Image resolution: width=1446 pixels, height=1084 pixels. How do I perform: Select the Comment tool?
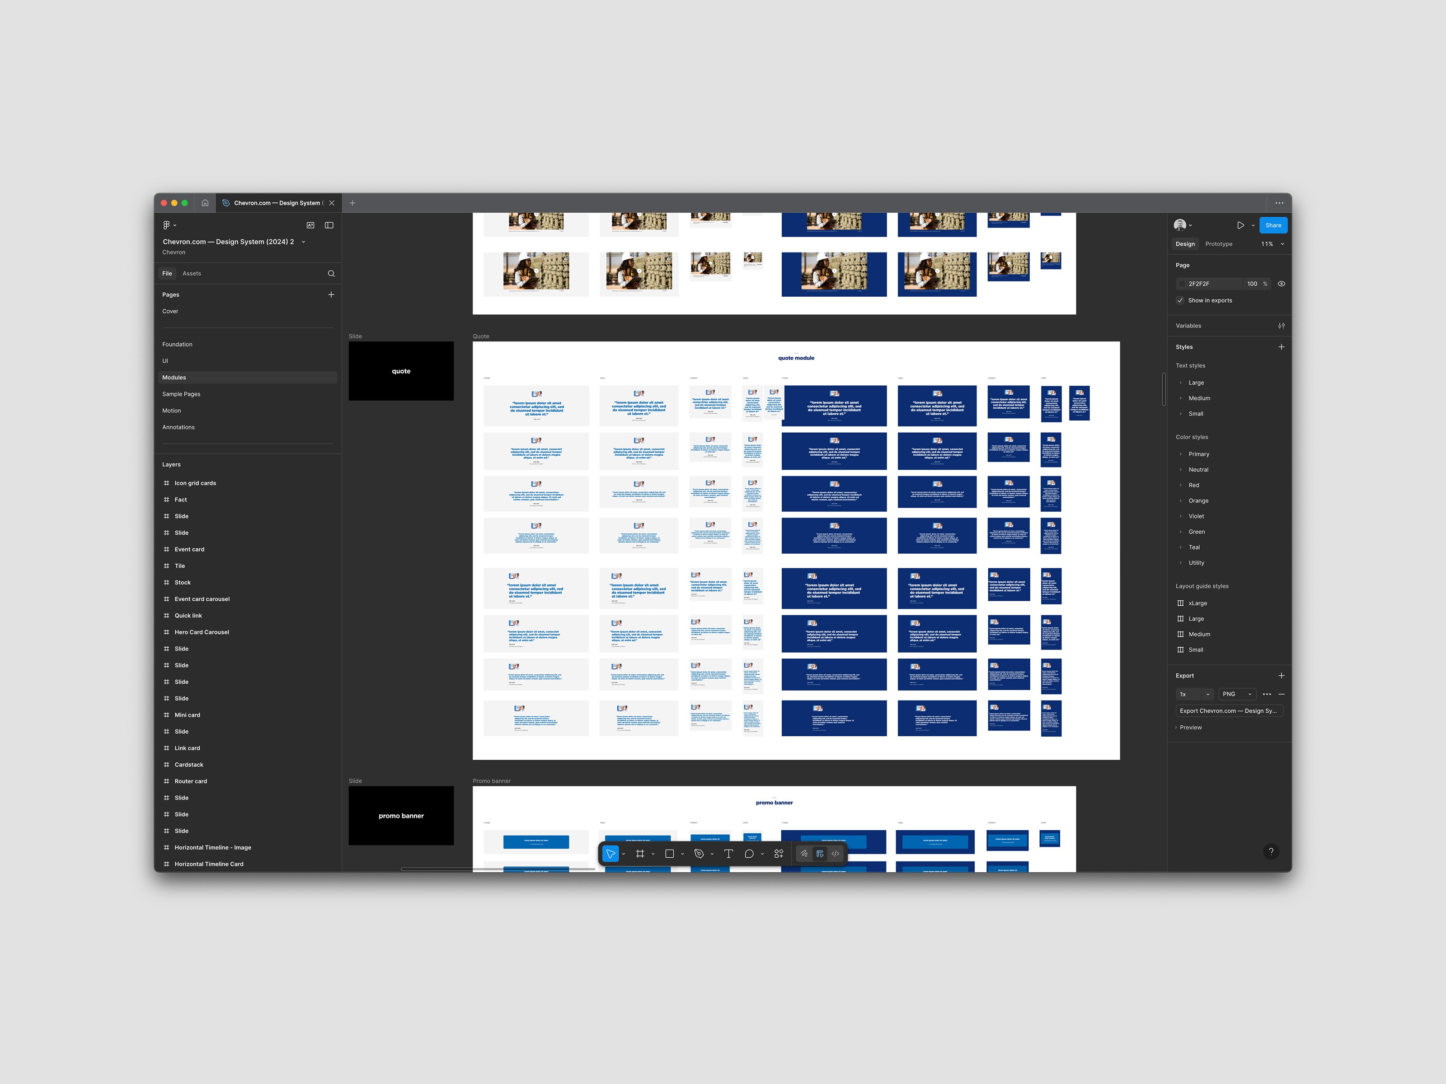pyautogui.click(x=749, y=853)
